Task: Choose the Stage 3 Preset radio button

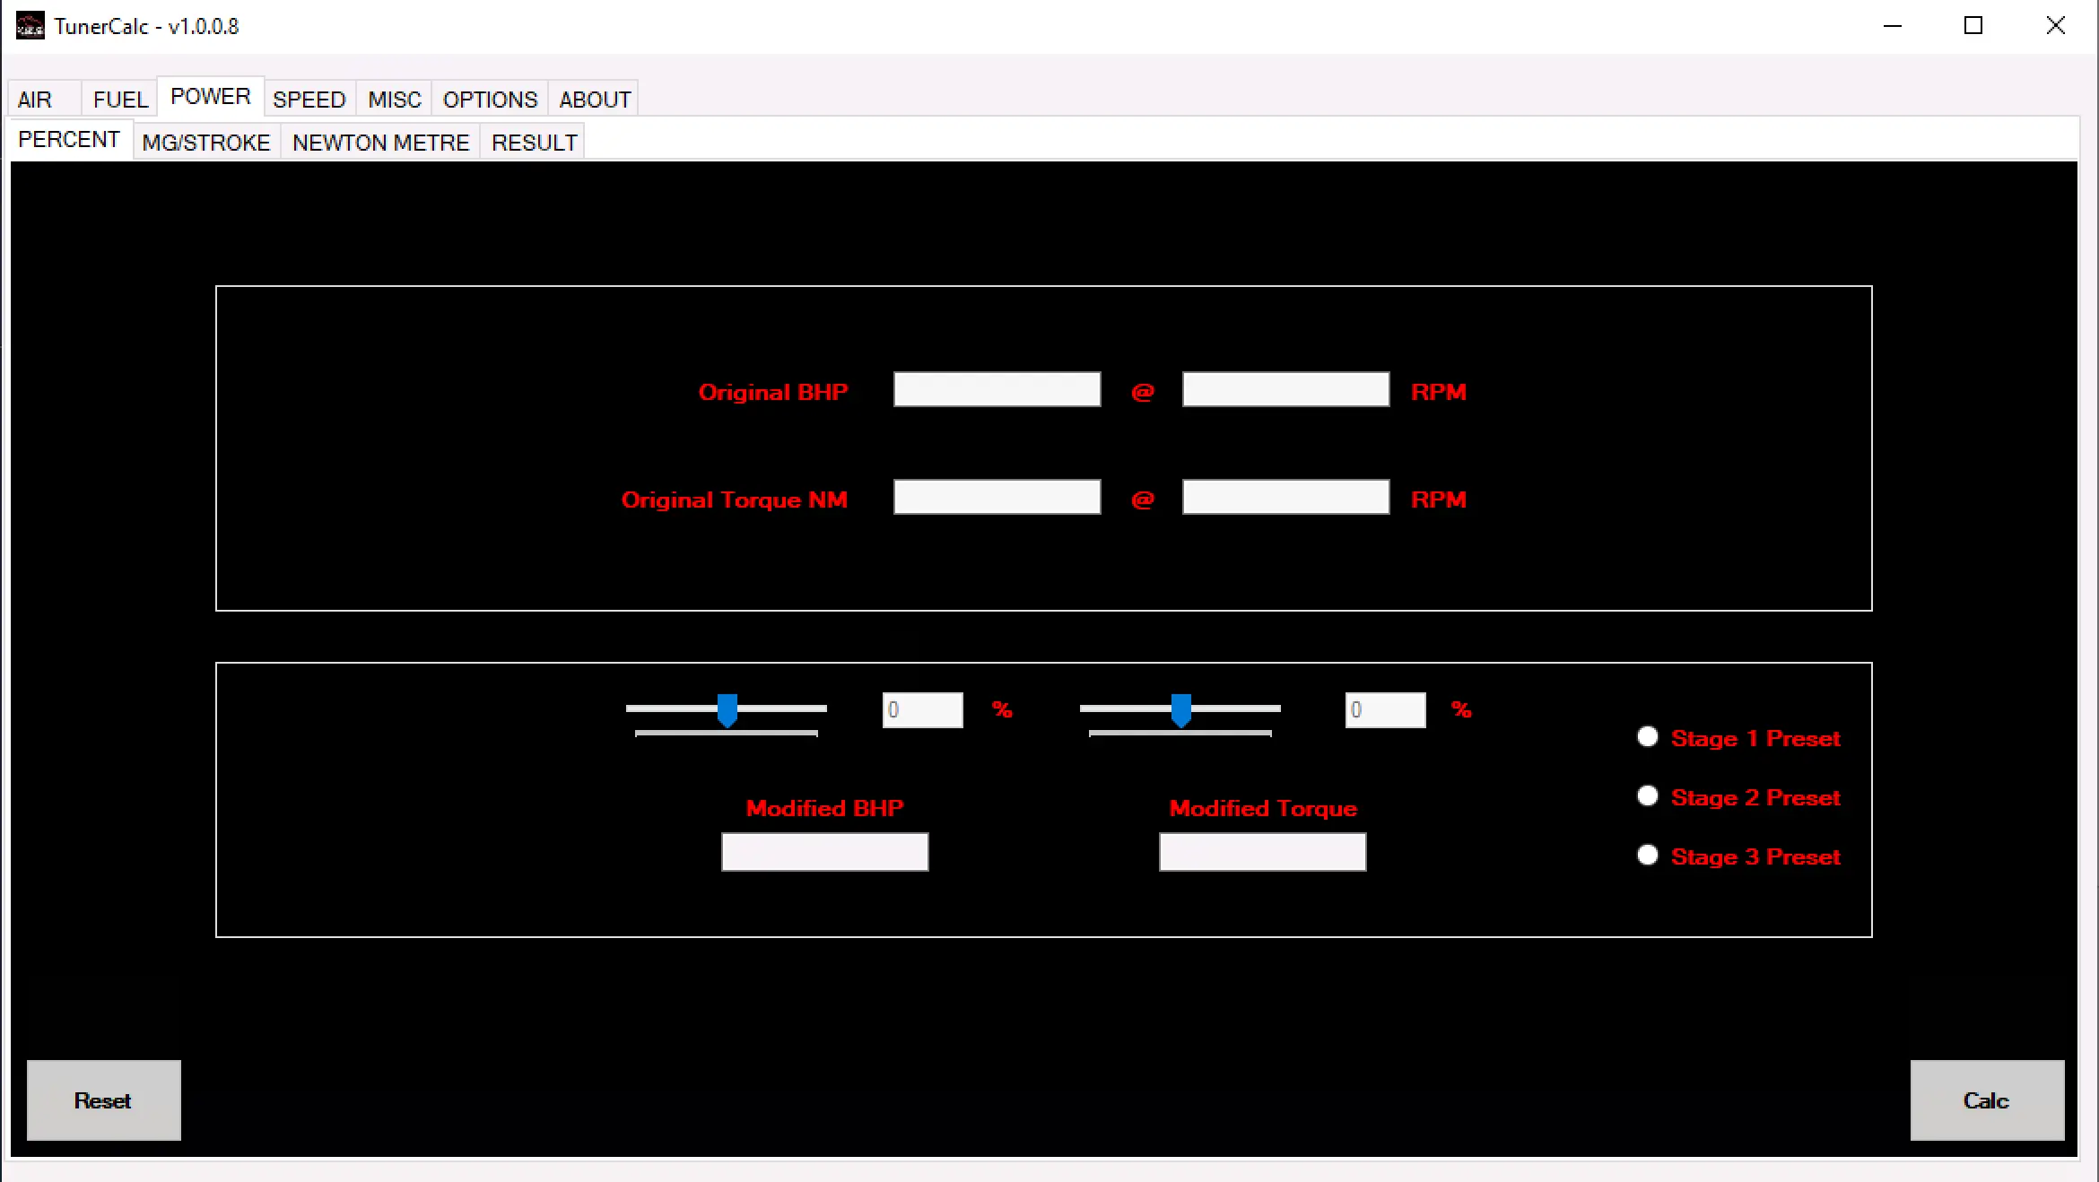Action: [1648, 856]
